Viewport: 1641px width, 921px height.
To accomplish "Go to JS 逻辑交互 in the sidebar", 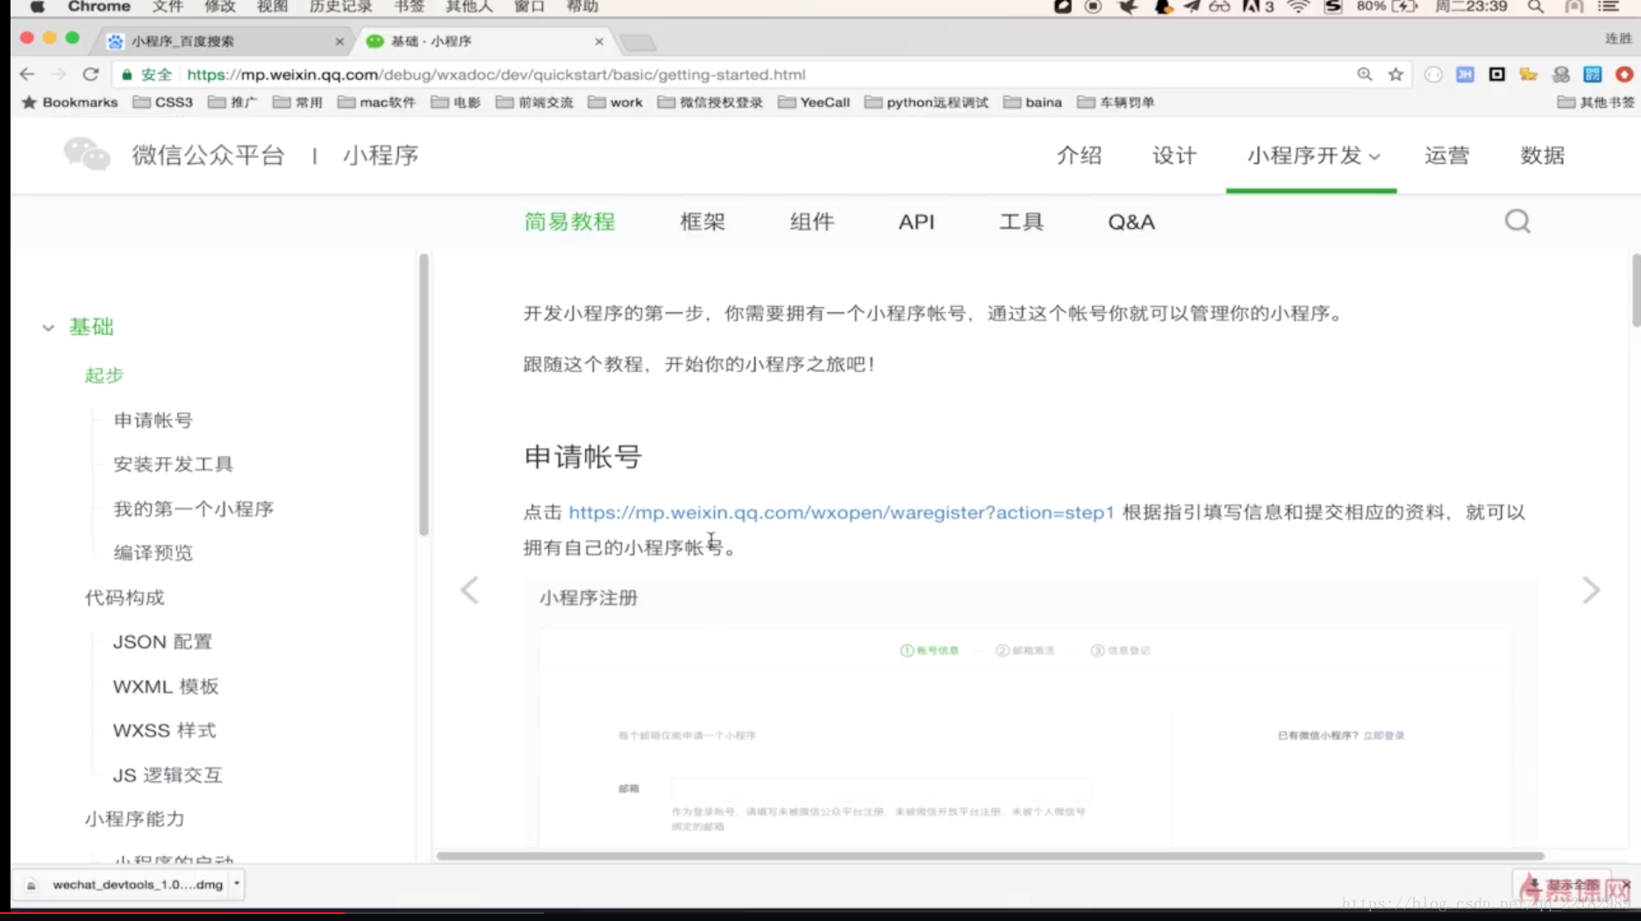I will point(168,775).
